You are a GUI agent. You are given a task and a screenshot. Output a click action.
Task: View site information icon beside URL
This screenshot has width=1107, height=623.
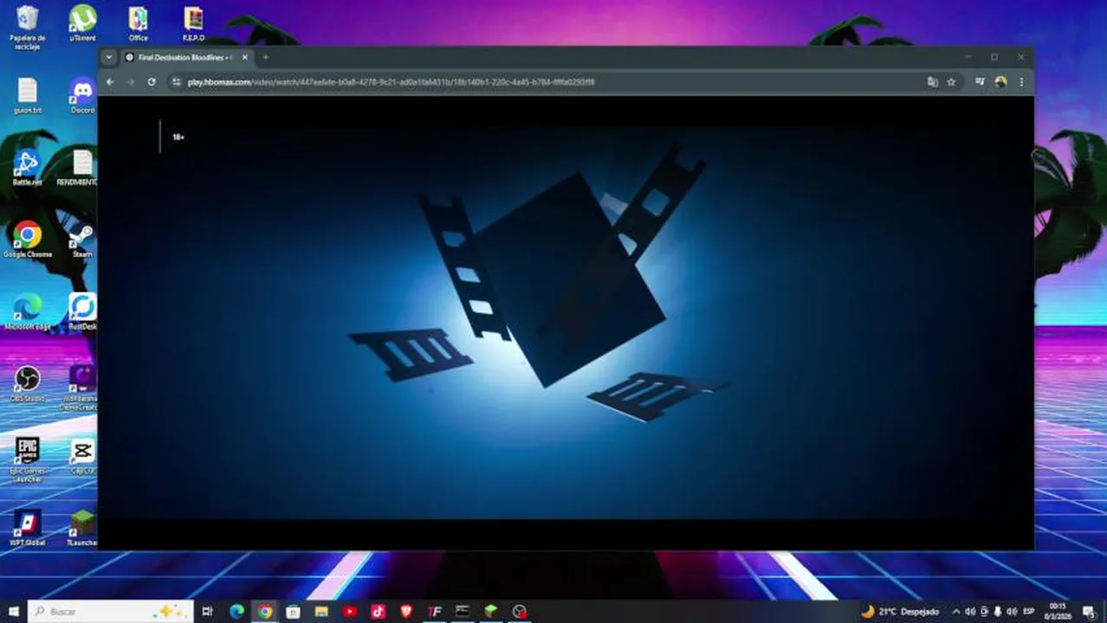tap(177, 81)
